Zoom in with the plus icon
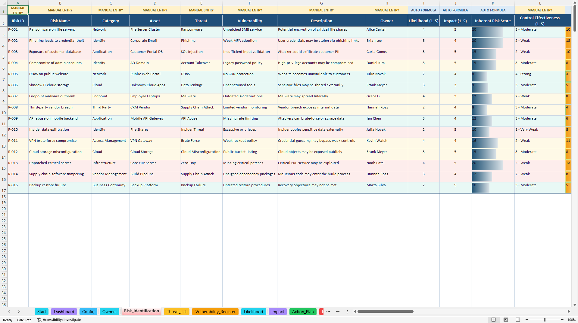Image resolution: width=578 pixels, height=323 pixels. pyautogui.click(x=562, y=320)
